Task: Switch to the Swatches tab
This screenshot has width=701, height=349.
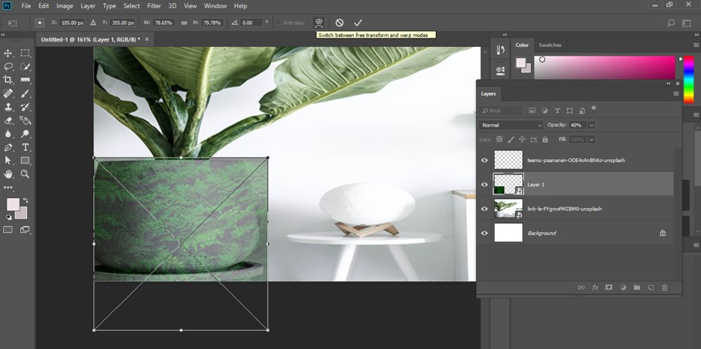Action: [x=550, y=45]
